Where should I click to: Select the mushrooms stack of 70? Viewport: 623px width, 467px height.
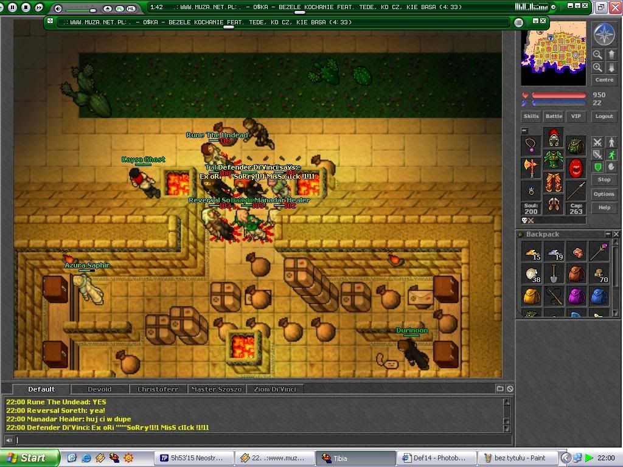tap(599, 274)
